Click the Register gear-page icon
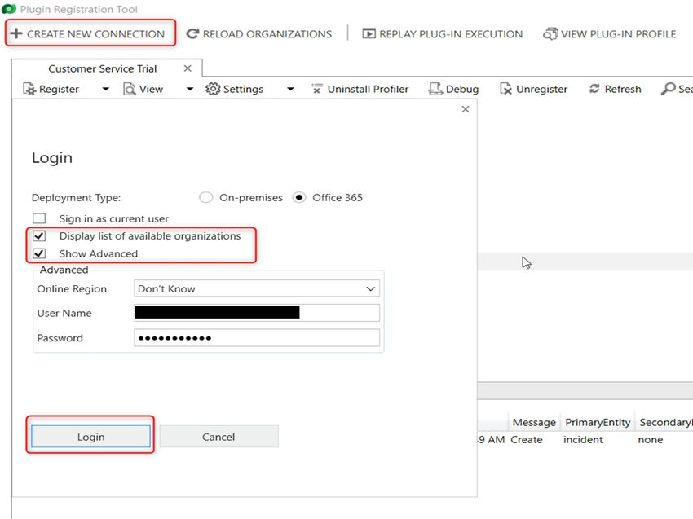This screenshot has height=519, width=693. point(29,89)
